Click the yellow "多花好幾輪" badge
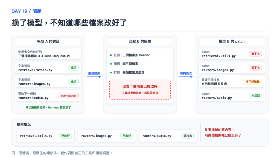Screen dimensions: 280x157 click(252, 82)
